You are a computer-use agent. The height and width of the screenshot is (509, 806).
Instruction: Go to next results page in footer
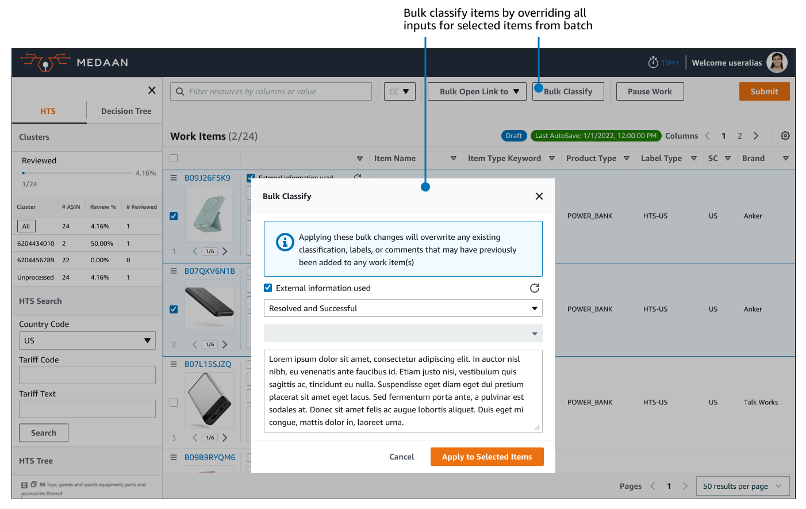(x=685, y=486)
